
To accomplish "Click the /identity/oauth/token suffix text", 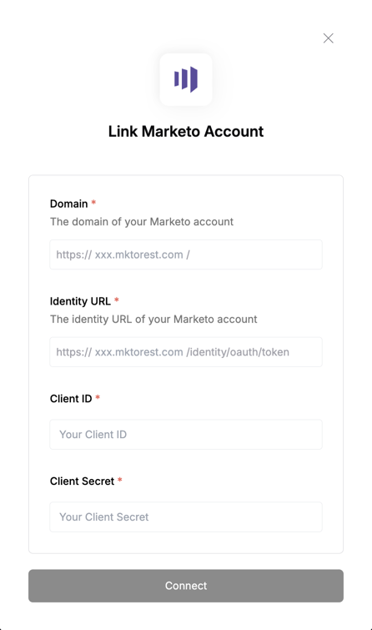I will point(238,352).
